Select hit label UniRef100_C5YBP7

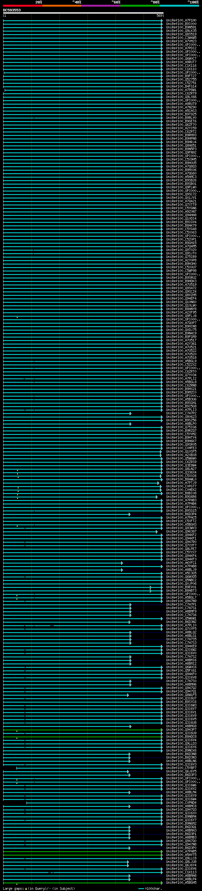(181, 768)
